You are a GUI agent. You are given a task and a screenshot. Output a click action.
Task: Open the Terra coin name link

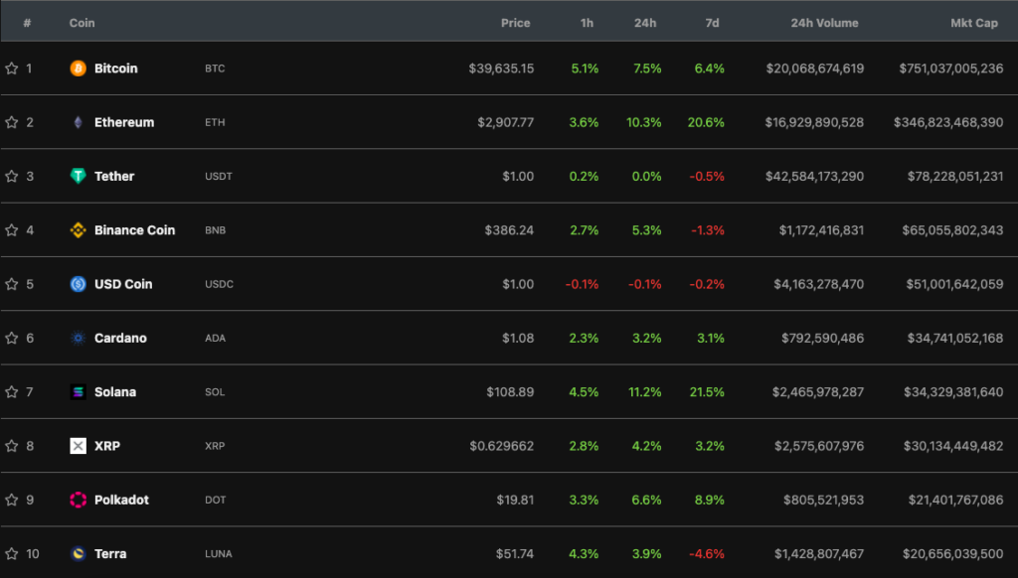click(110, 553)
